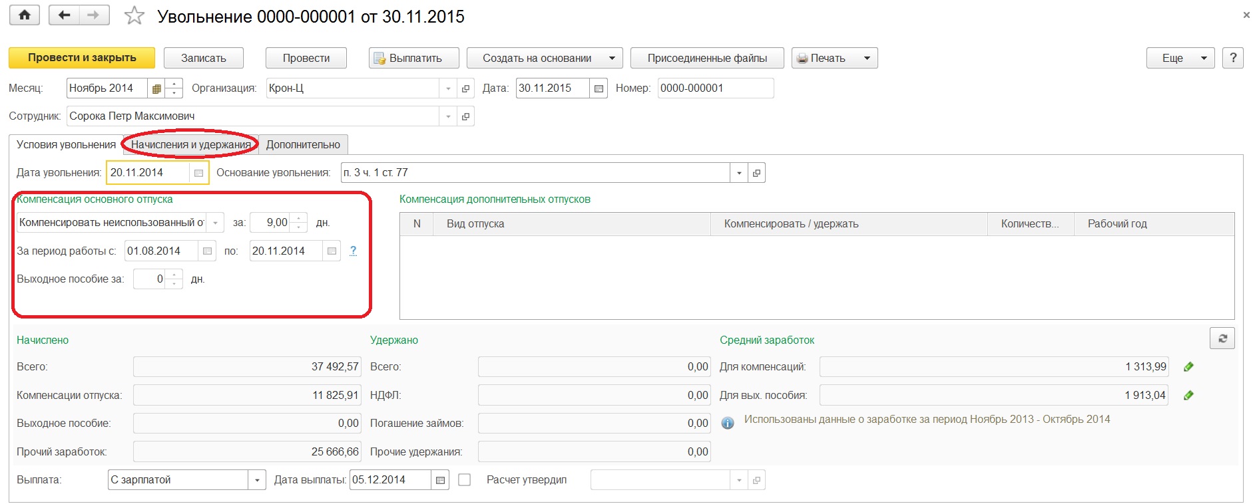Edit average earnings Для компенсаций pencil icon
This screenshot has width=1253, height=504.
1188,367
